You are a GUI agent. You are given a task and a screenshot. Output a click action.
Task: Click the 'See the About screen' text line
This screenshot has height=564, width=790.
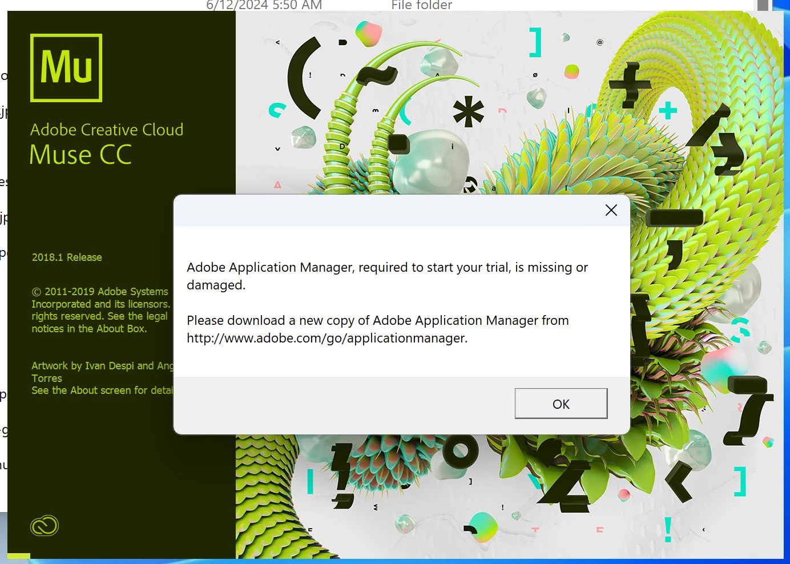pos(102,390)
